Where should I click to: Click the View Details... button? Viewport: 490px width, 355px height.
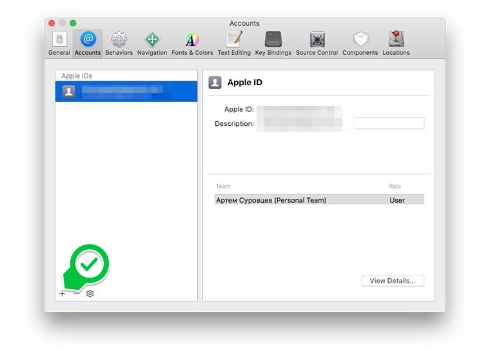(x=393, y=281)
